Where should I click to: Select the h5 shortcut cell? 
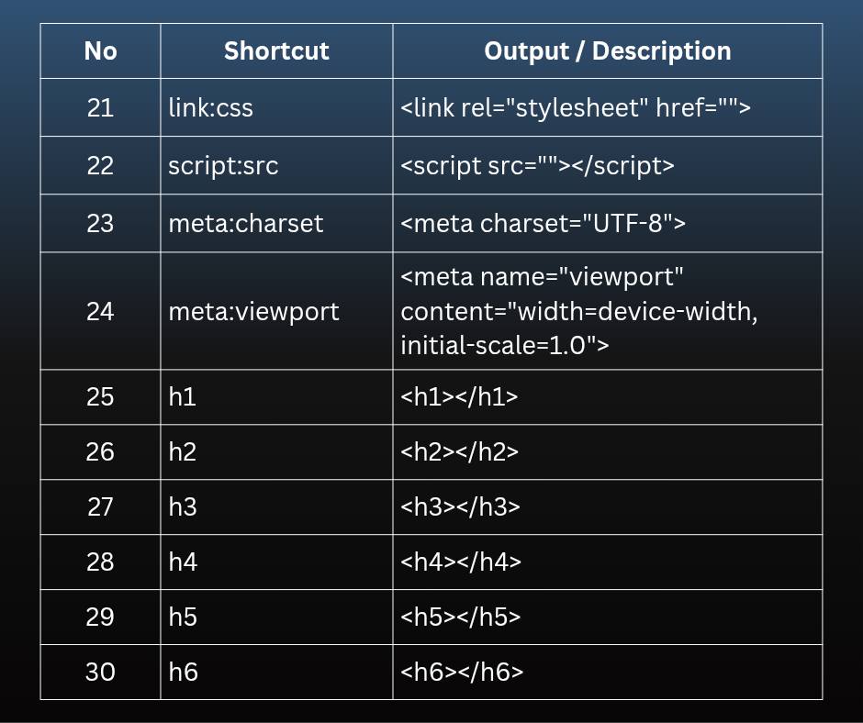click(276, 617)
